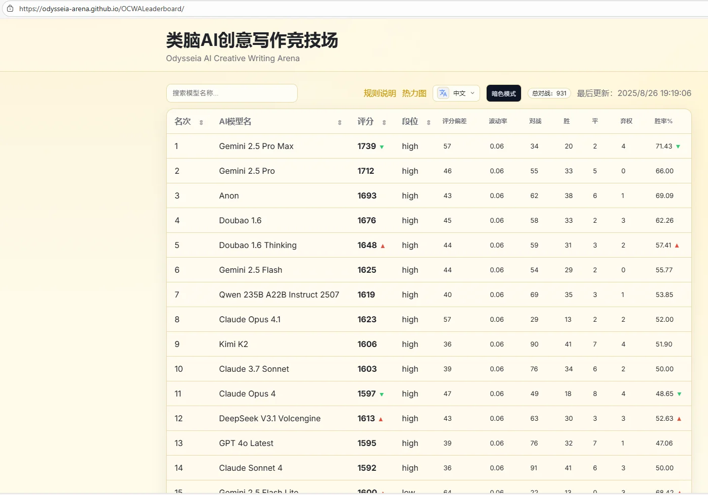
Task: Sort the AI模型名 column using its sort icon
Action: point(339,121)
